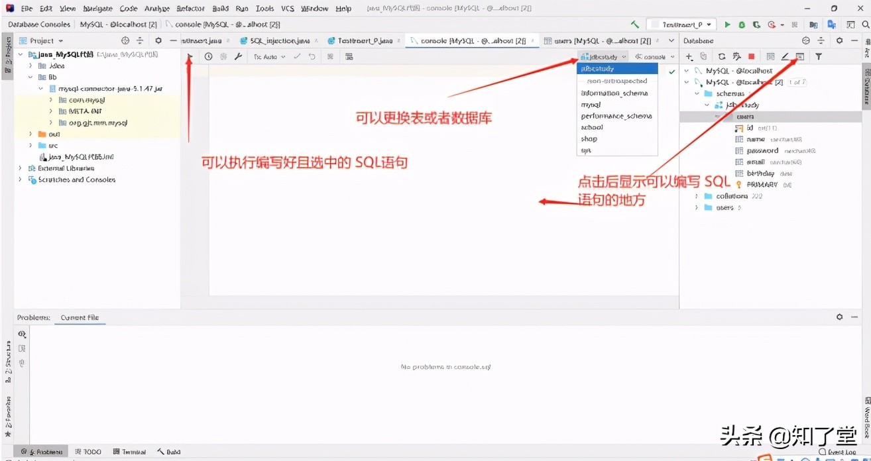The width and height of the screenshot is (871, 461).
Task: Expand the src folder in Project tree
Action: [30, 145]
